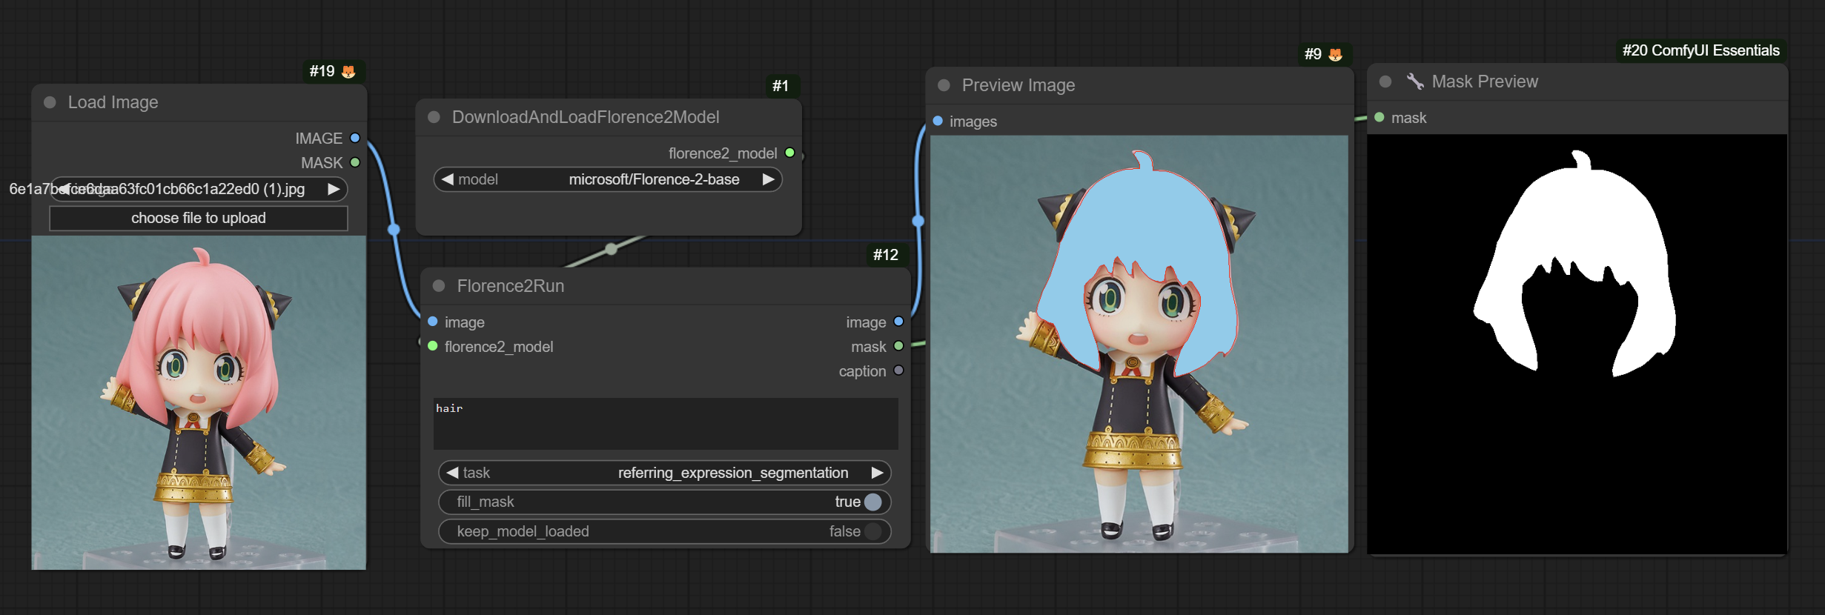The width and height of the screenshot is (1825, 615).
Task: Advance task selector with right arrow
Action: click(x=877, y=473)
